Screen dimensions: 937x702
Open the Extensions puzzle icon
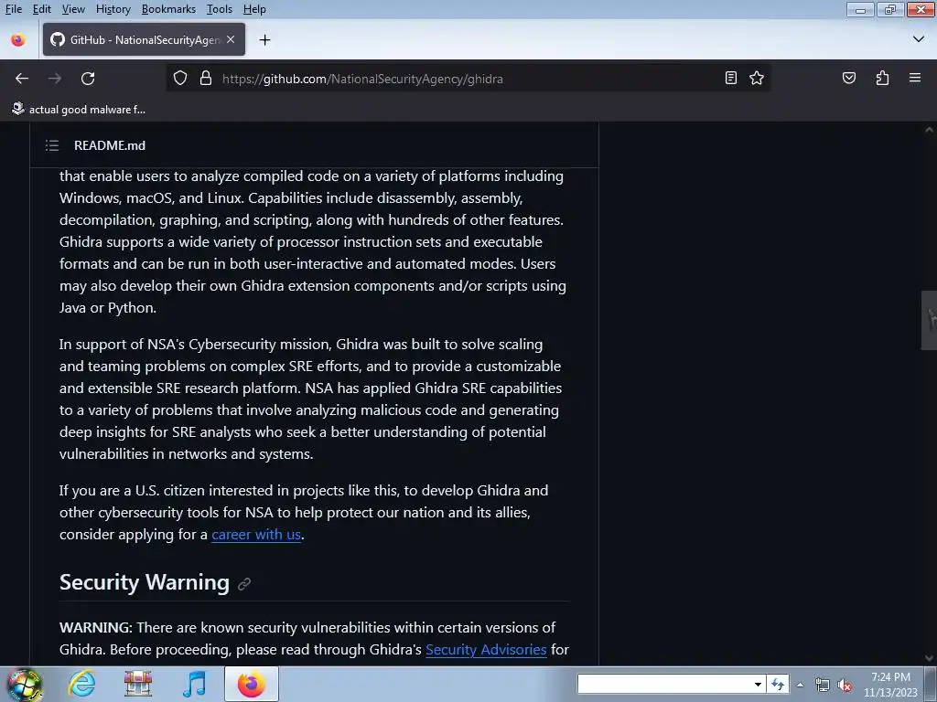click(882, 79)
